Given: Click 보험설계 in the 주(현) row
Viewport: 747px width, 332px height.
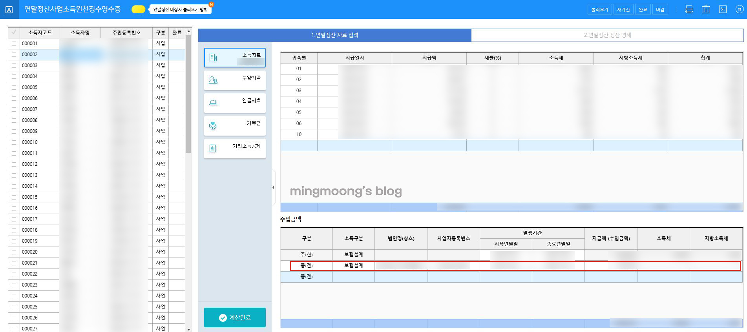Looking at the screenshot, I should [354, 255].
